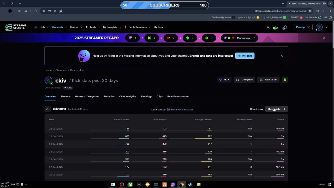Open the LUMINKEY bookmark
The image size is (334, 188).
click(x=295, y=17)
